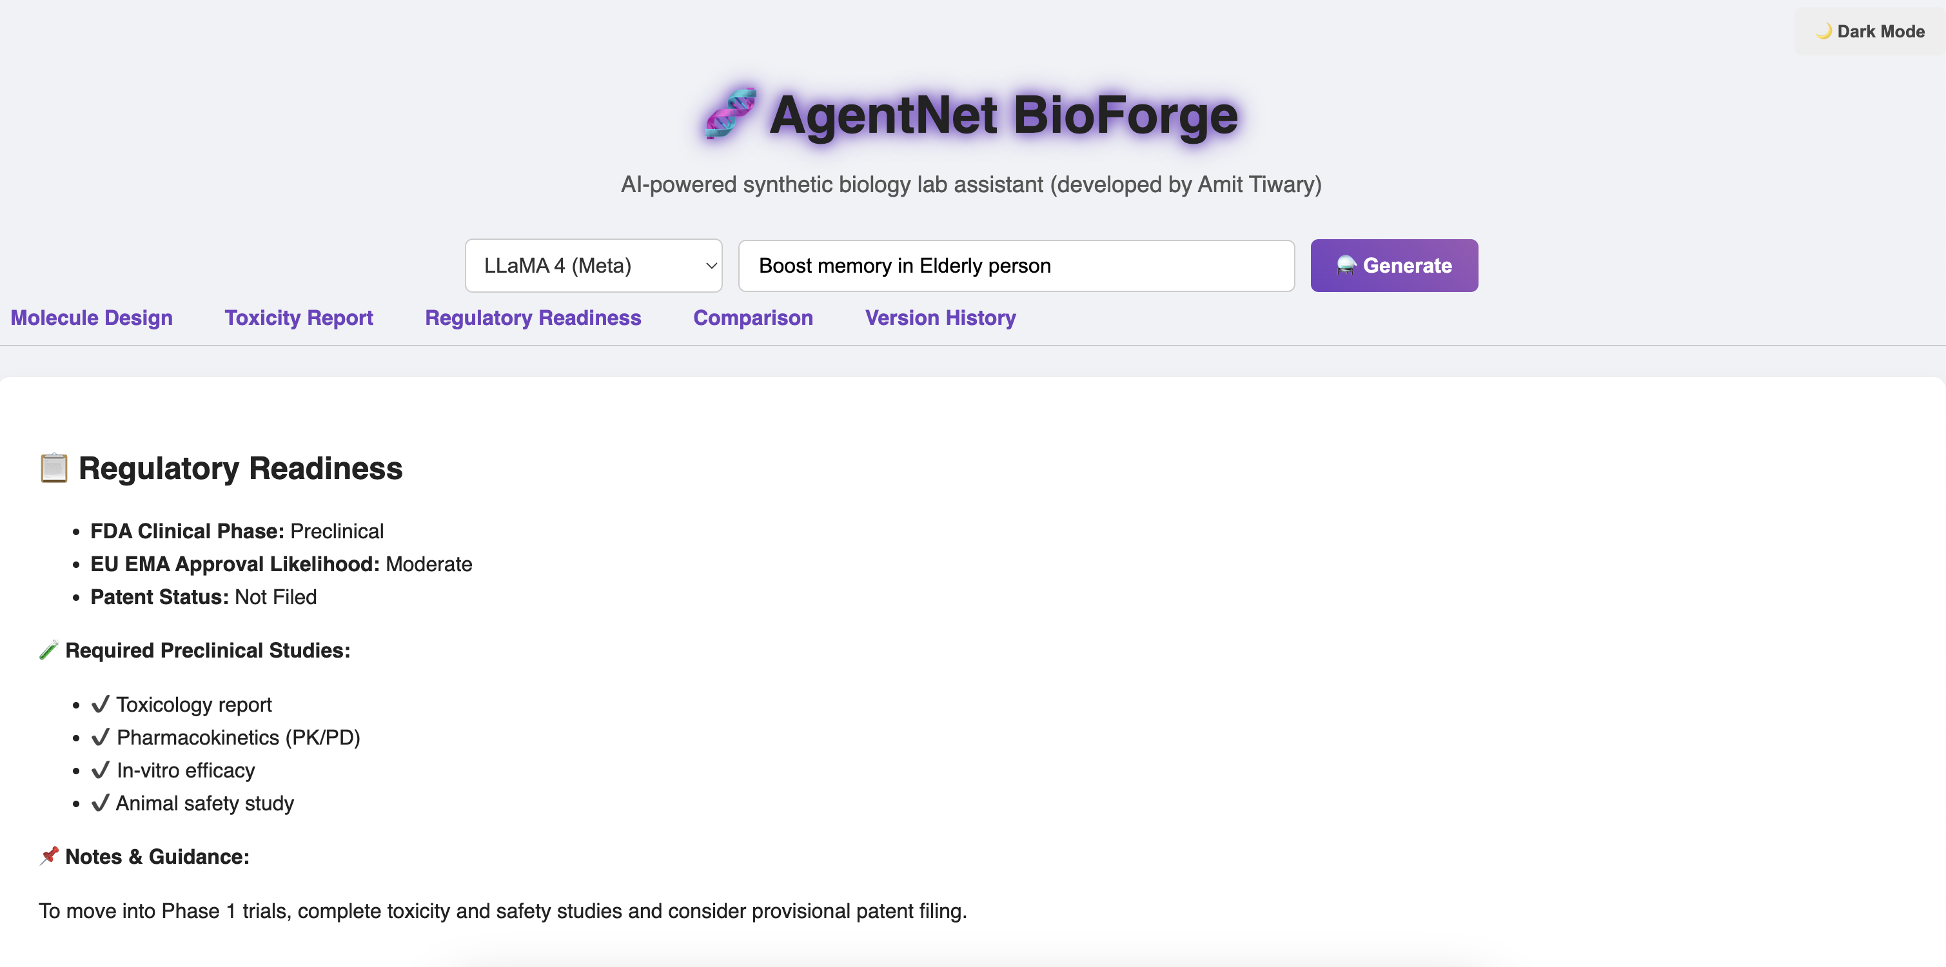Click the clipboard icon beside Regulatory Readiness

click(54, 469)
